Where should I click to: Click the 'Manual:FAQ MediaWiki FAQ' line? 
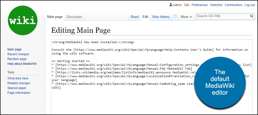point(122,69)
